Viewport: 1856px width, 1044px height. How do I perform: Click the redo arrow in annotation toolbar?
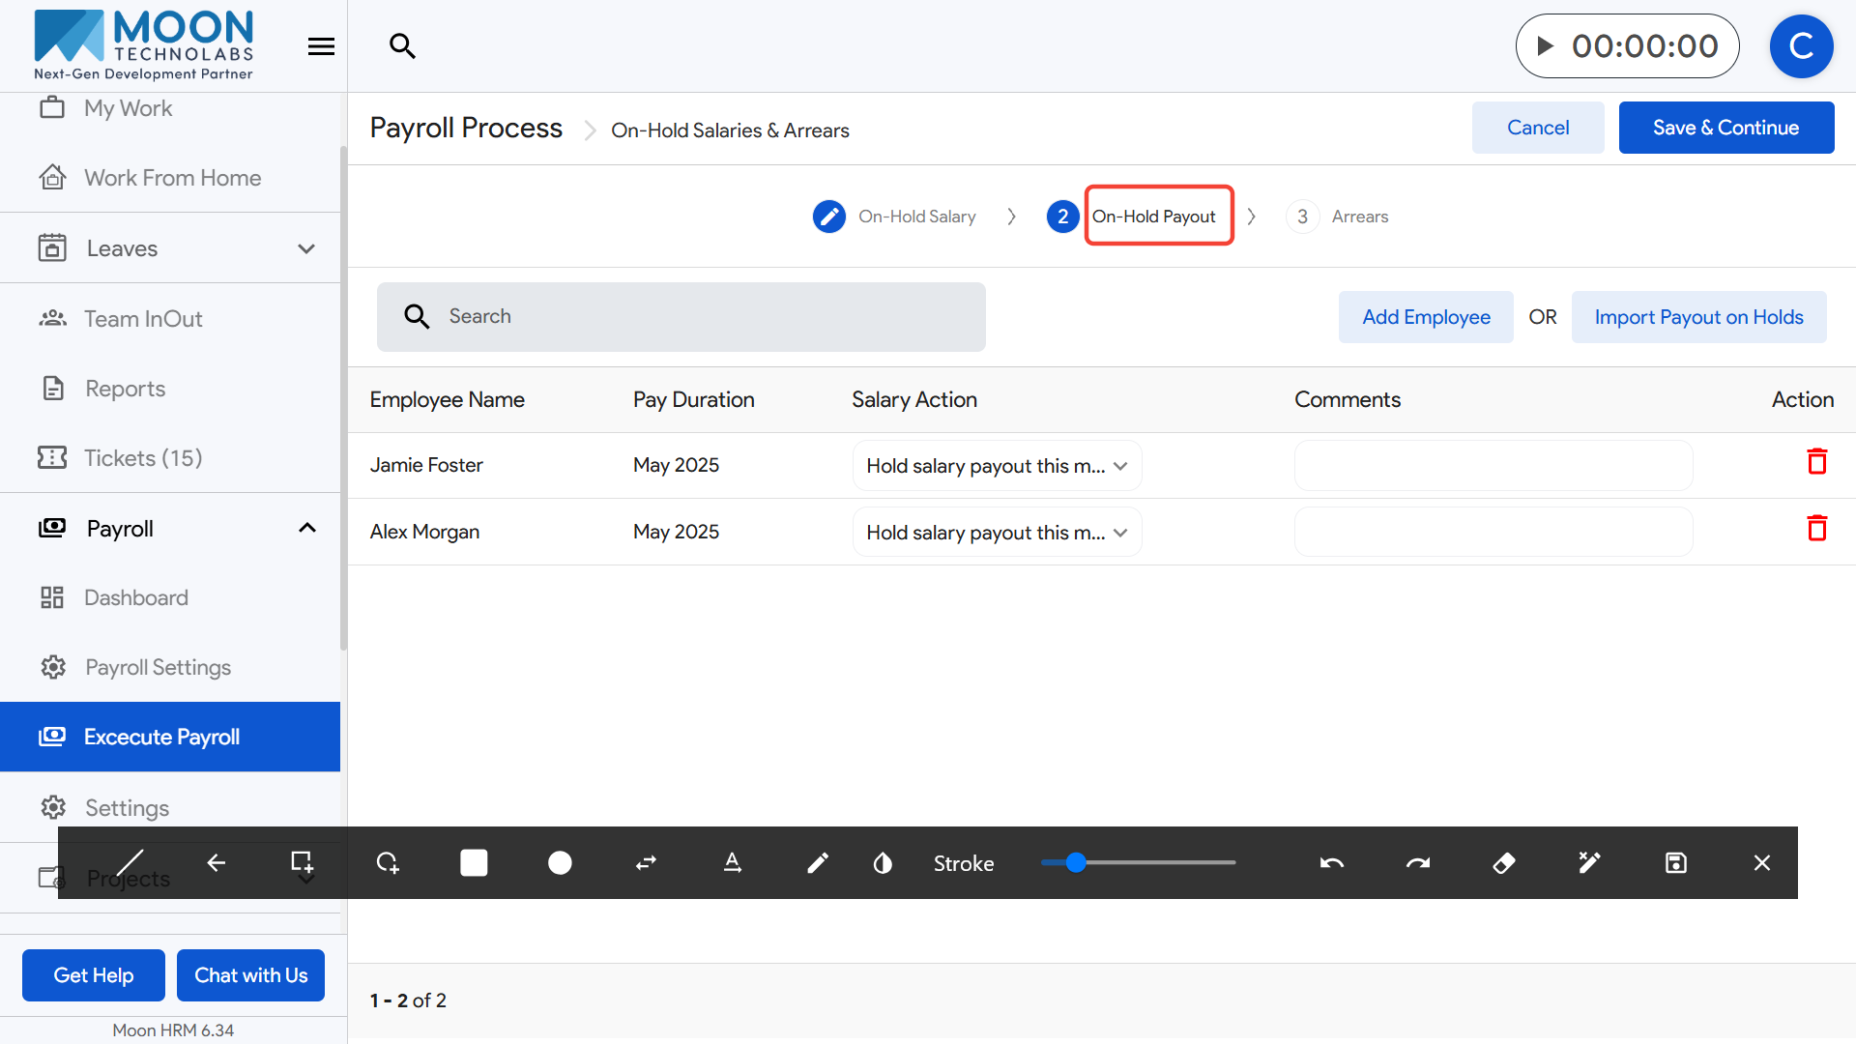pos(1417,863)
